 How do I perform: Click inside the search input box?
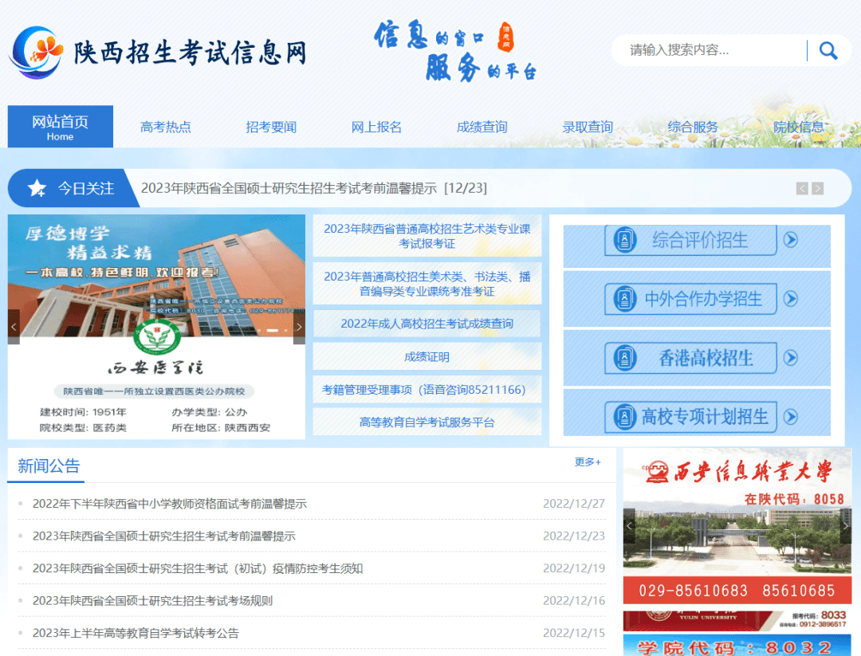coord(702,50)
